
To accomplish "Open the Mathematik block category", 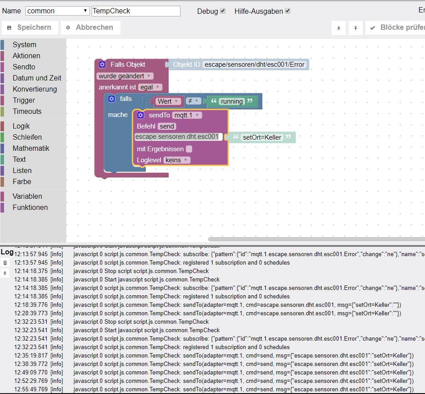I will tap(31, 149).
